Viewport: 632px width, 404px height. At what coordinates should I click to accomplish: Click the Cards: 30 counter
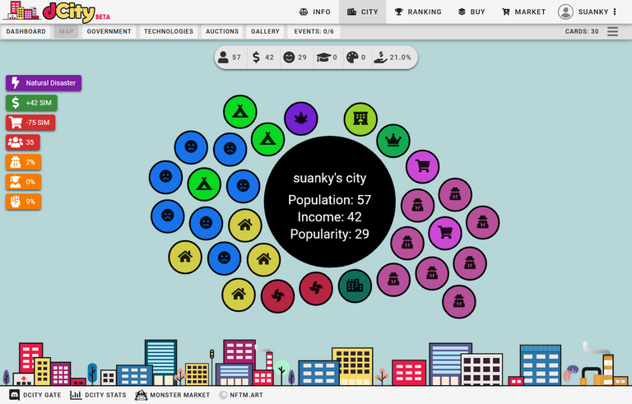[582, 31]
